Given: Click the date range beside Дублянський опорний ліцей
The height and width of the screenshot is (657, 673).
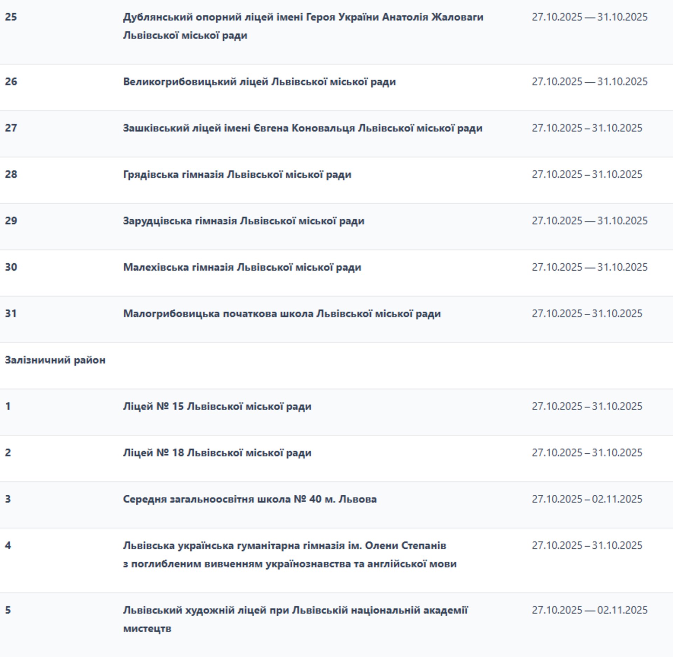Looking at the screenshot, I should point(590,17).
